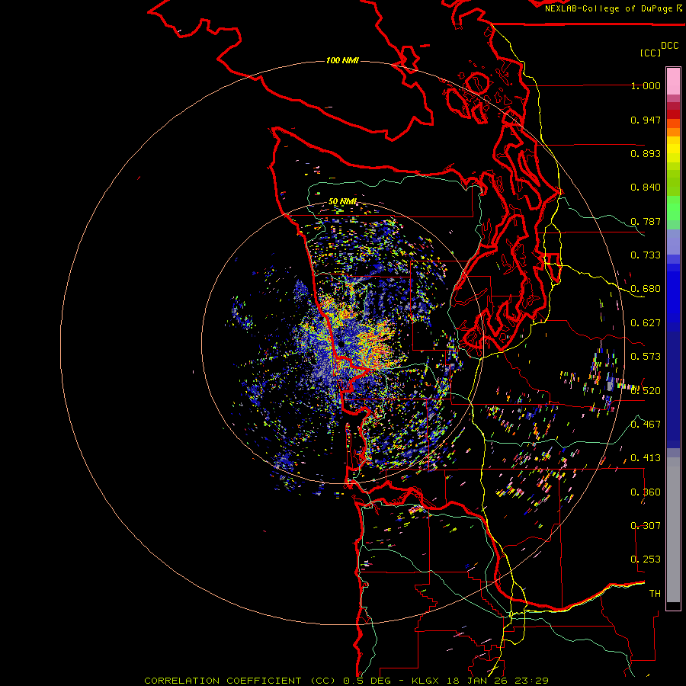Select the 0.413 scale value
The height and width of the screenshot is (686, 686).
click(646, 458)
